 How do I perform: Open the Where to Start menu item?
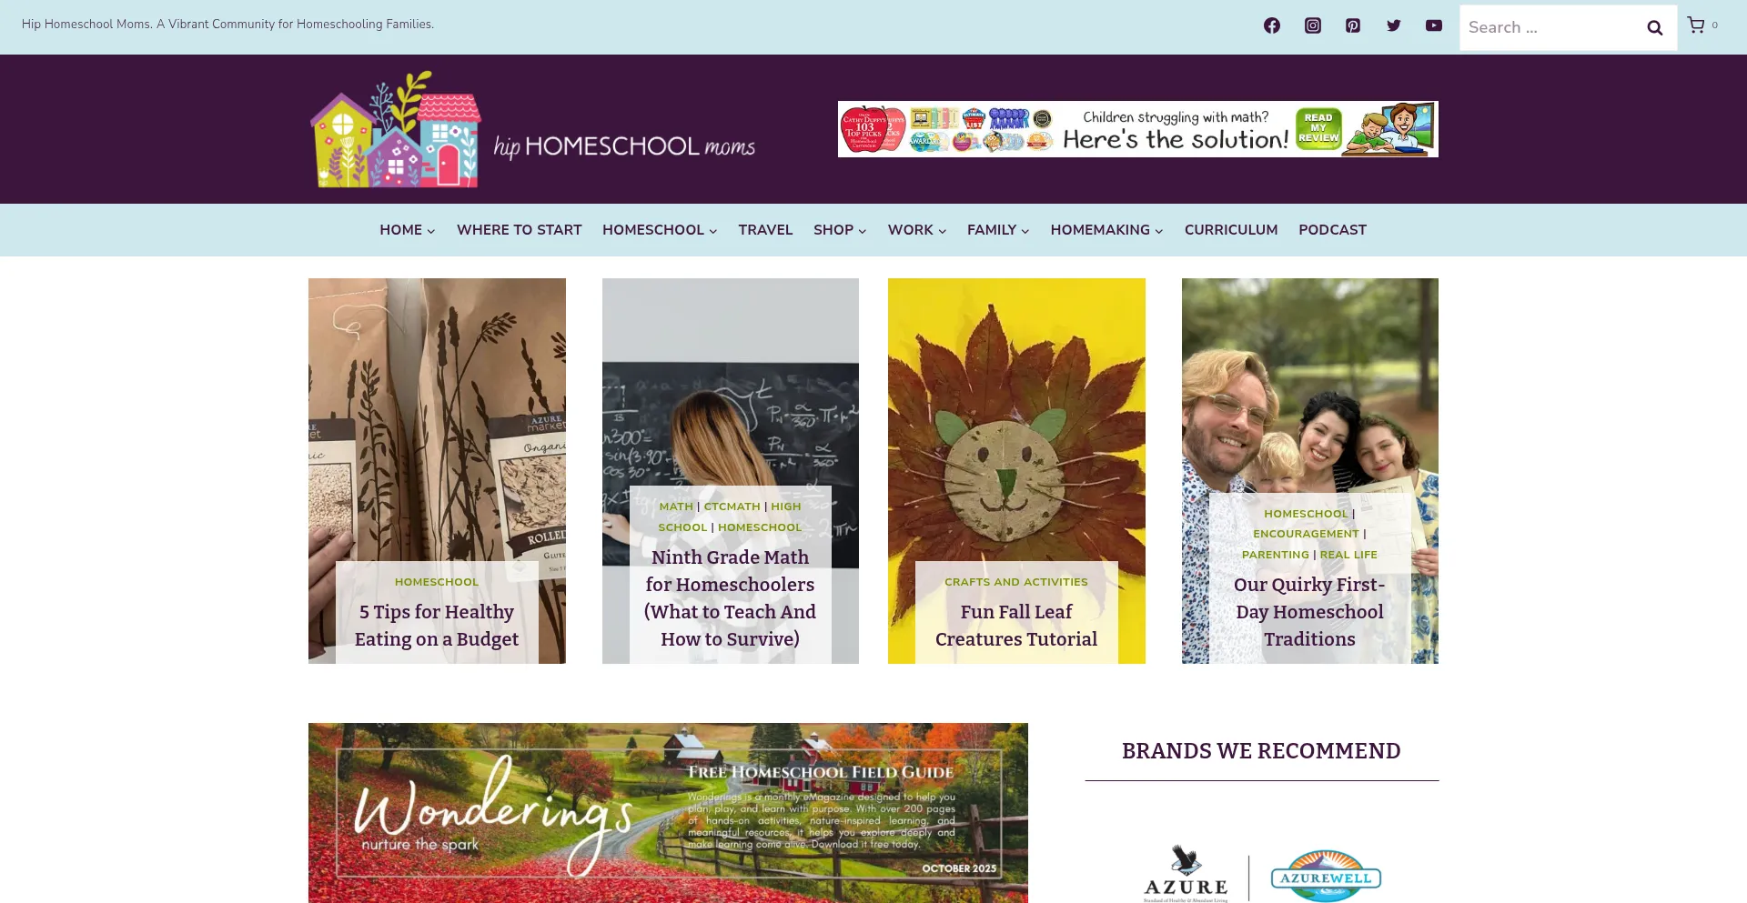click(x=520, y=230)
